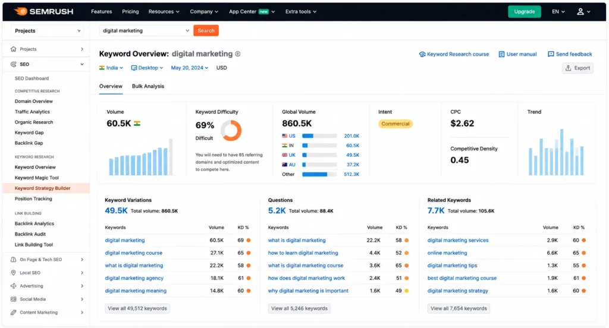Click the Projects home icon in sidebar
The width and height of the screenshot is (609, 328).
14,49
